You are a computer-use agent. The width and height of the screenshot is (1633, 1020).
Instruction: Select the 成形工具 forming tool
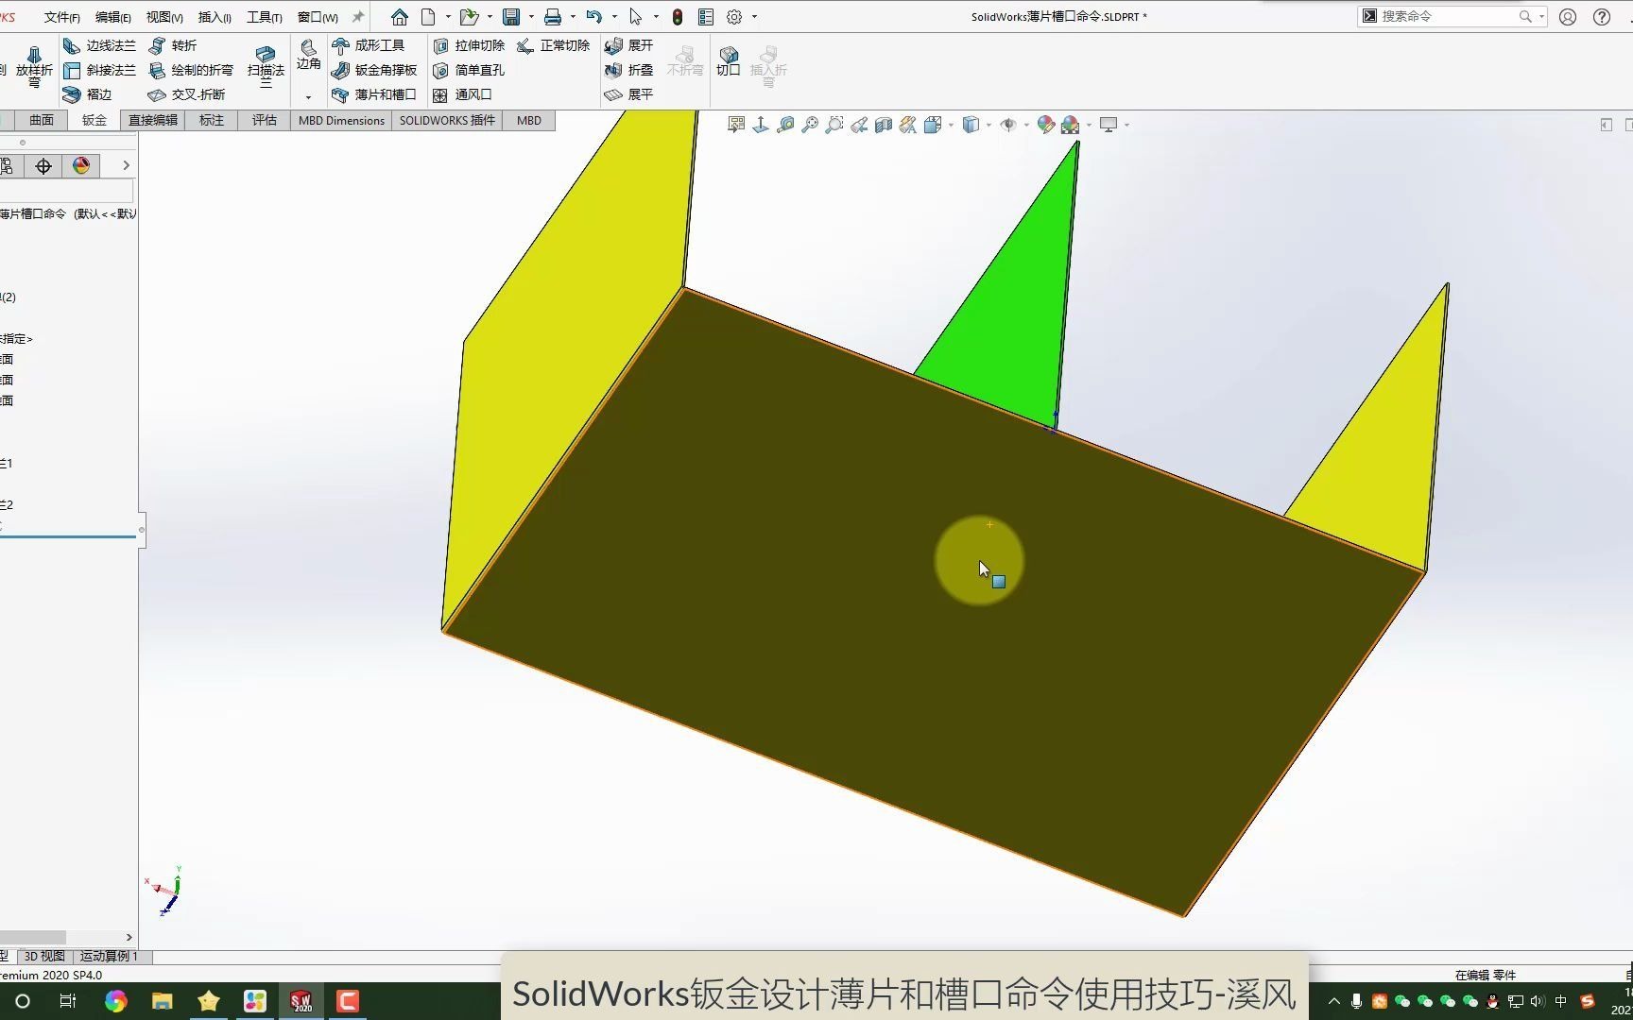(x=368, y=45)
